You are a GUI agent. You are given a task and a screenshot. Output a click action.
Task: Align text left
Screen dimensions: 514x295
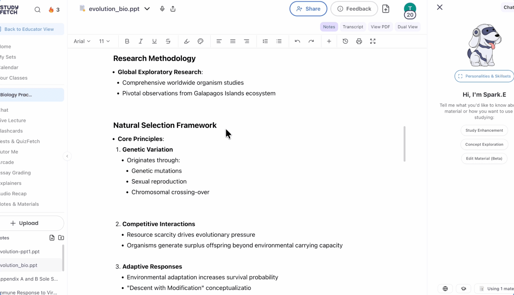click(219, 41)
